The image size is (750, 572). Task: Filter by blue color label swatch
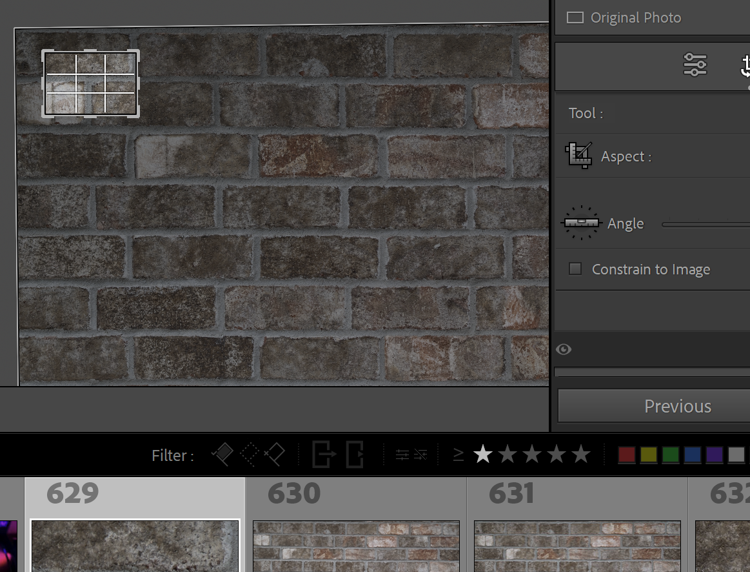tap(692, 455)
